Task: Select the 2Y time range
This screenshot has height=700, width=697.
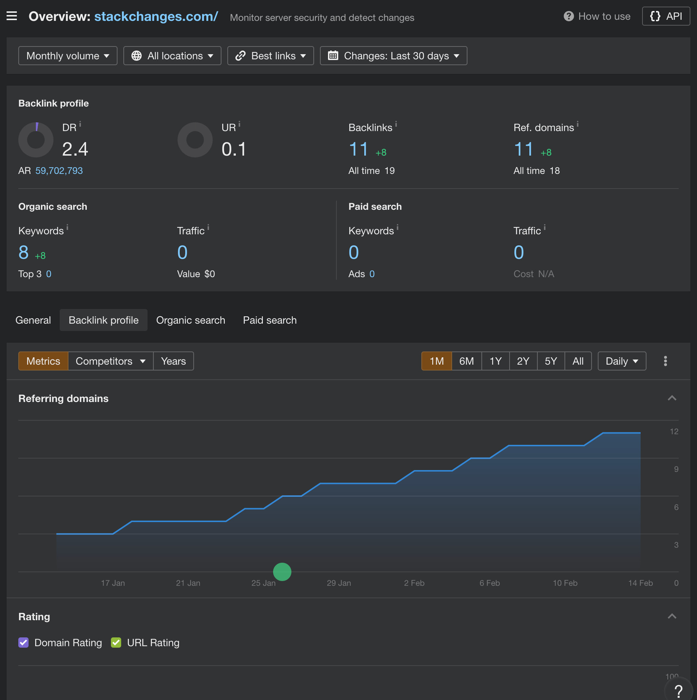Action: tap(523, 361)
